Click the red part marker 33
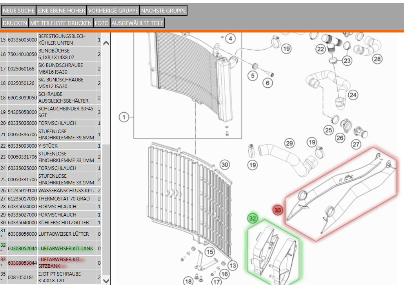The height and width of the screenshot is (285, 404). [x=278, y=211]
